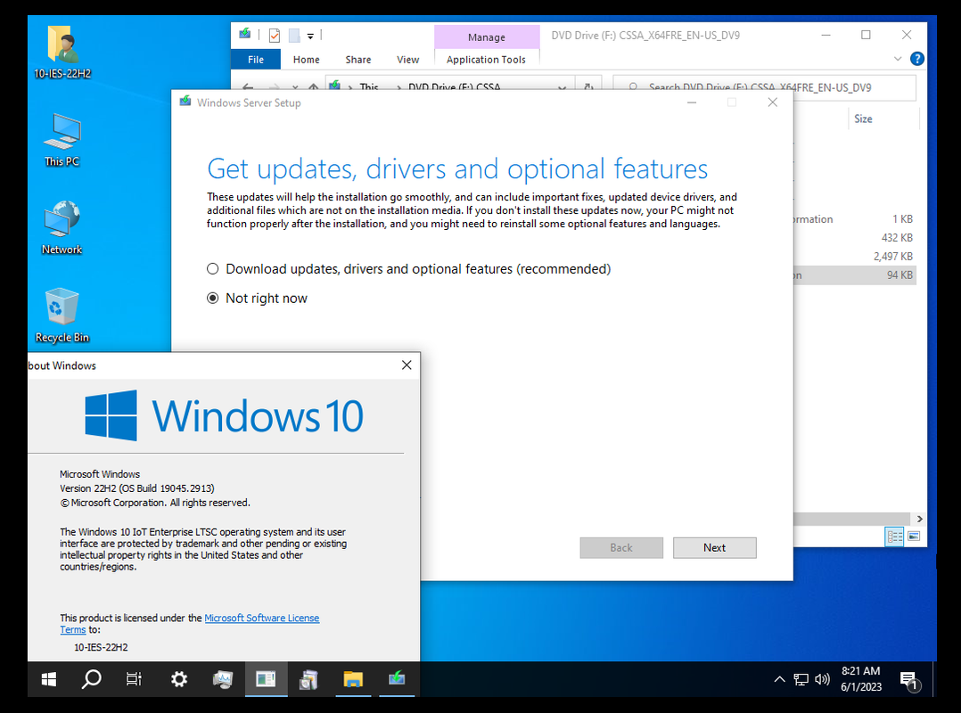
Task: Show hidden system tray icons
Action: pos(779,679)
